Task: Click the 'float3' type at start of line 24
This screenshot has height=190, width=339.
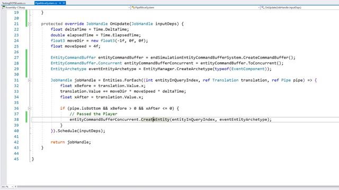Action: click(x=58, y=41)
